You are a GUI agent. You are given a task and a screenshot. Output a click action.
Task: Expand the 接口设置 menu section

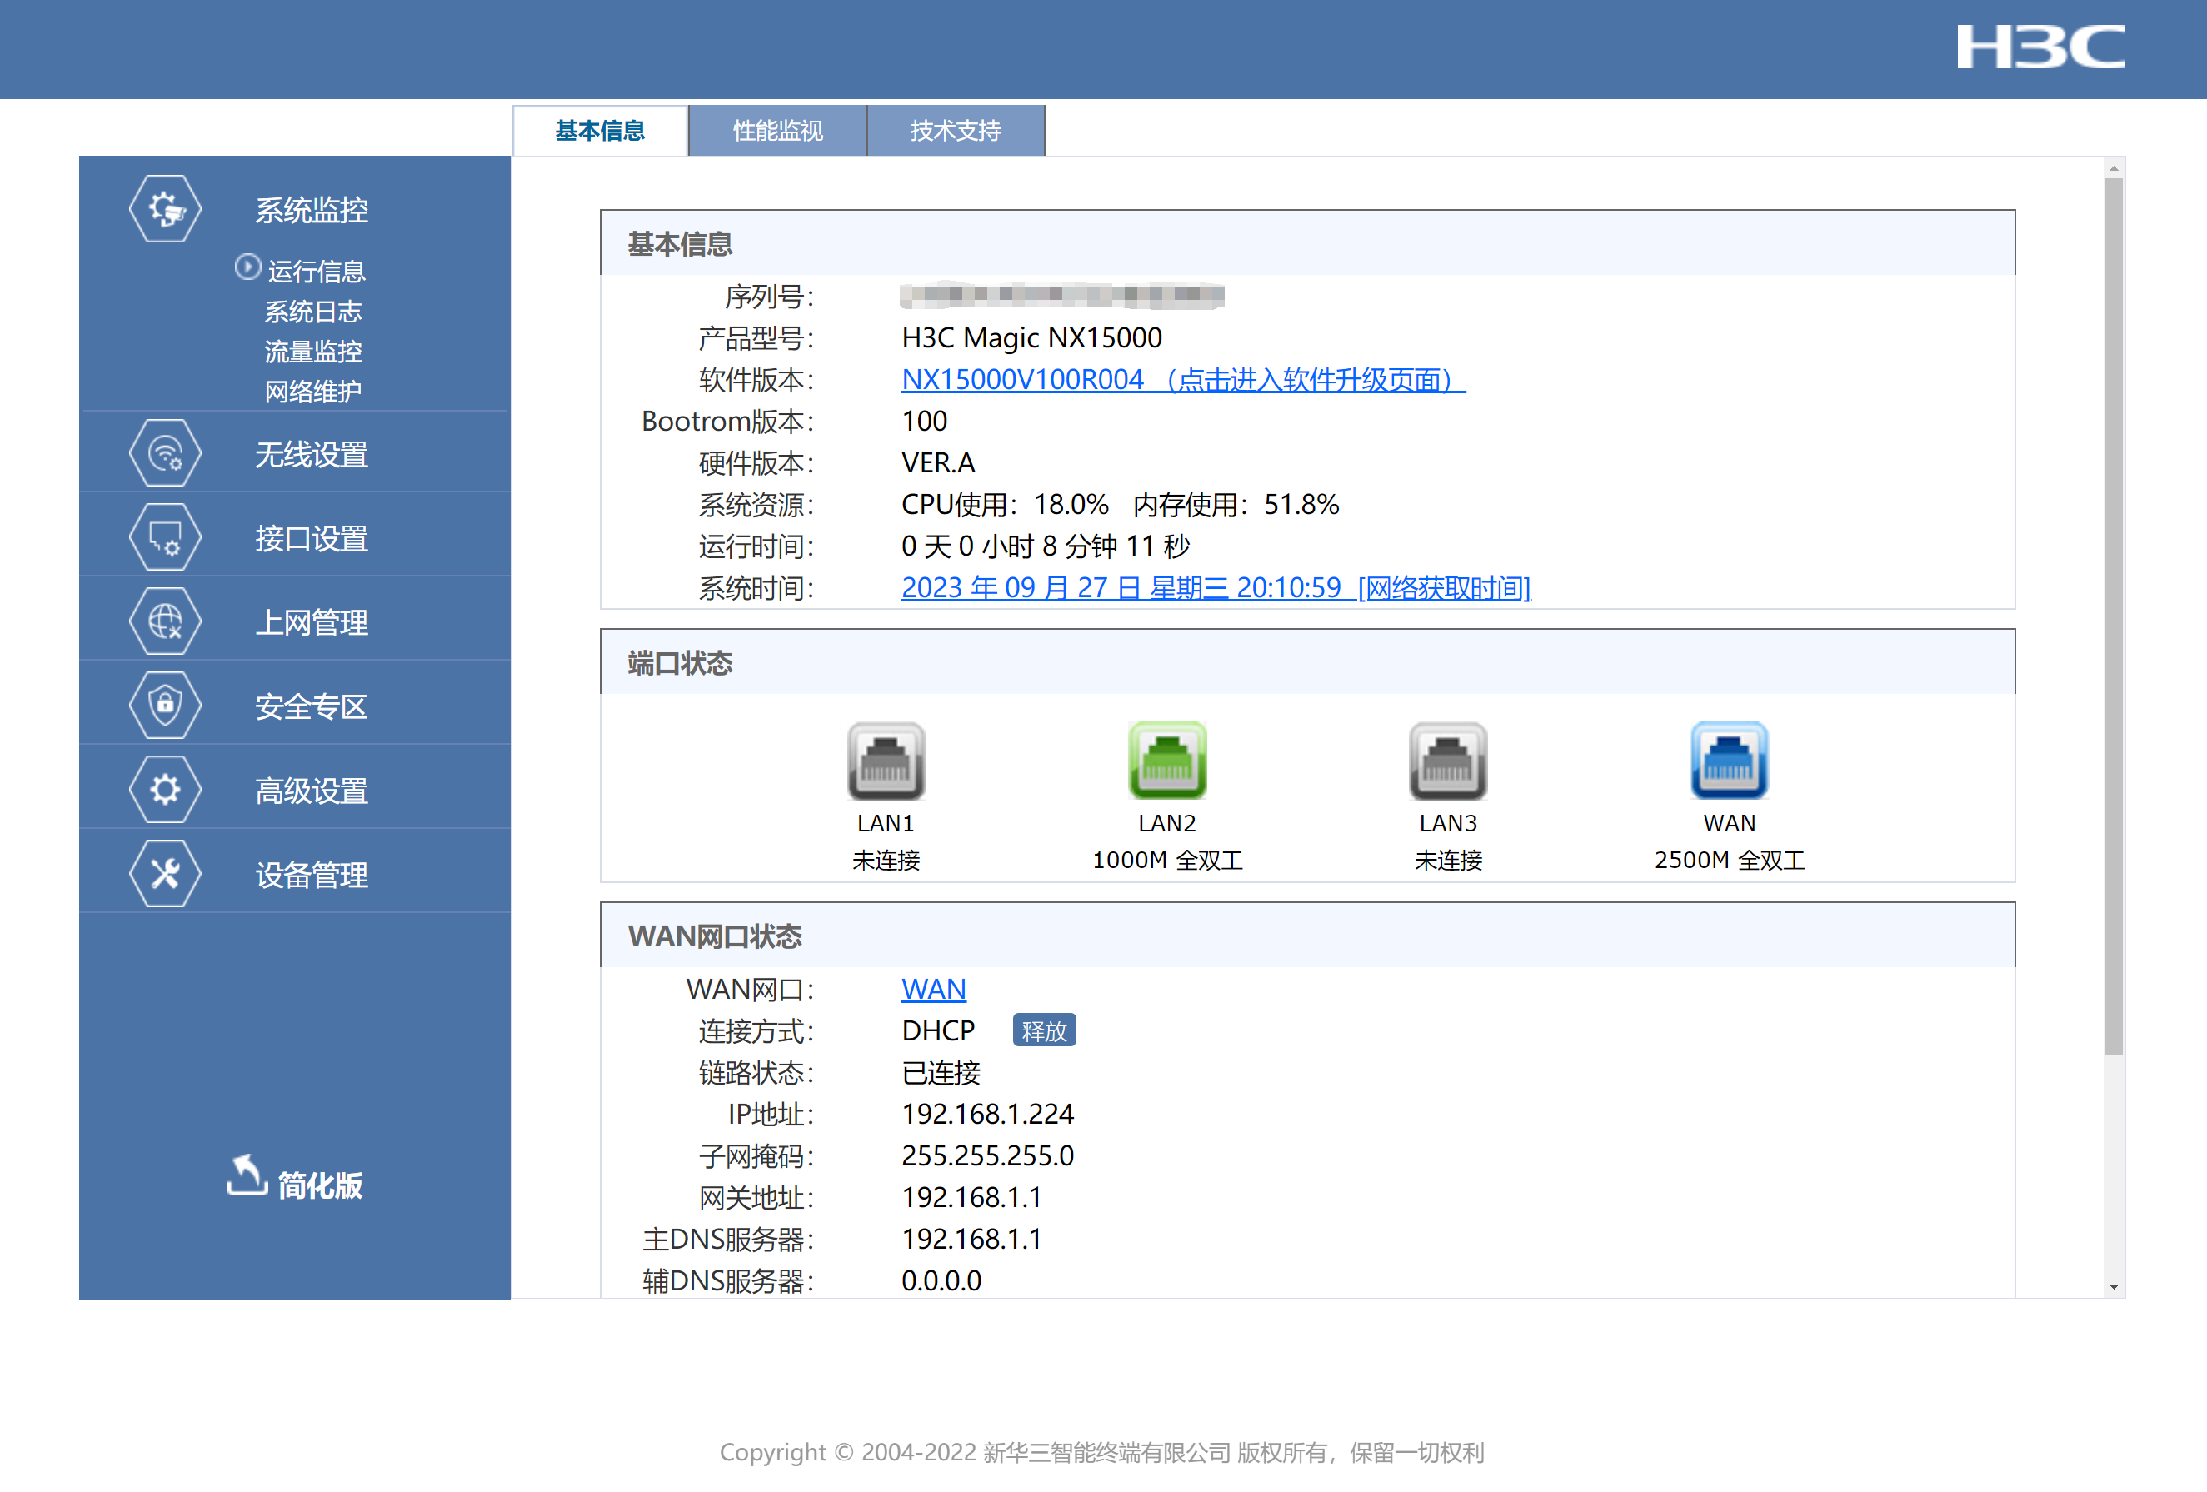tap(312, 538)
